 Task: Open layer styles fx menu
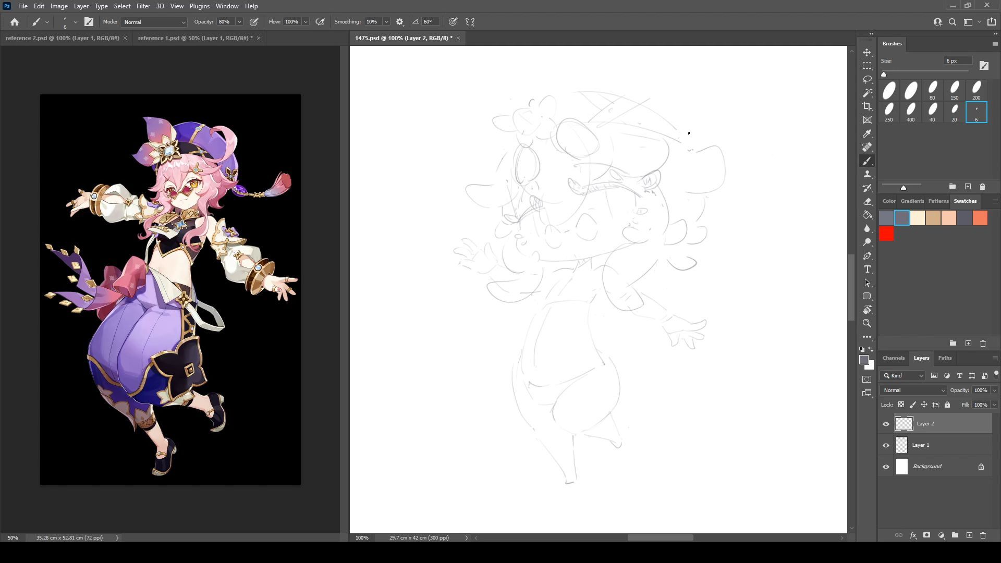[913, 535]
